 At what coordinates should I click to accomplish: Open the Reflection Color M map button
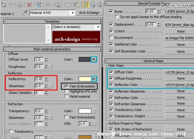coord(94,79)
